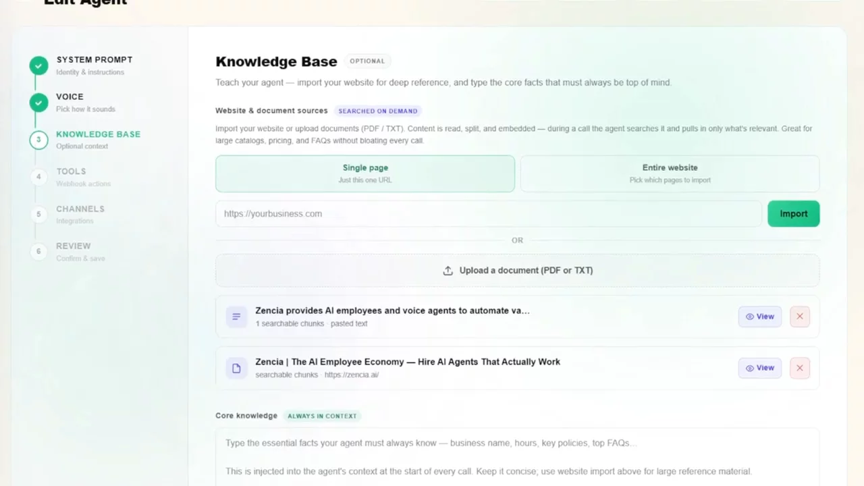Click title 'Zencia provides AI employees and voice agents'

(x=392, y=310)
